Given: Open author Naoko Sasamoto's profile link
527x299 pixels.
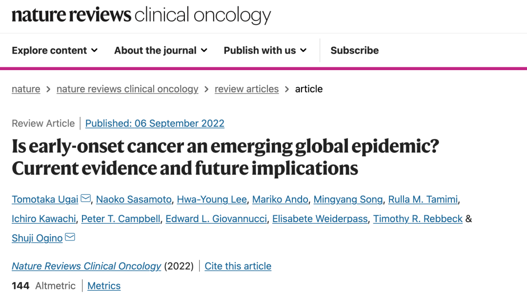Looking at the screenshot, I should tap(134, 199).
